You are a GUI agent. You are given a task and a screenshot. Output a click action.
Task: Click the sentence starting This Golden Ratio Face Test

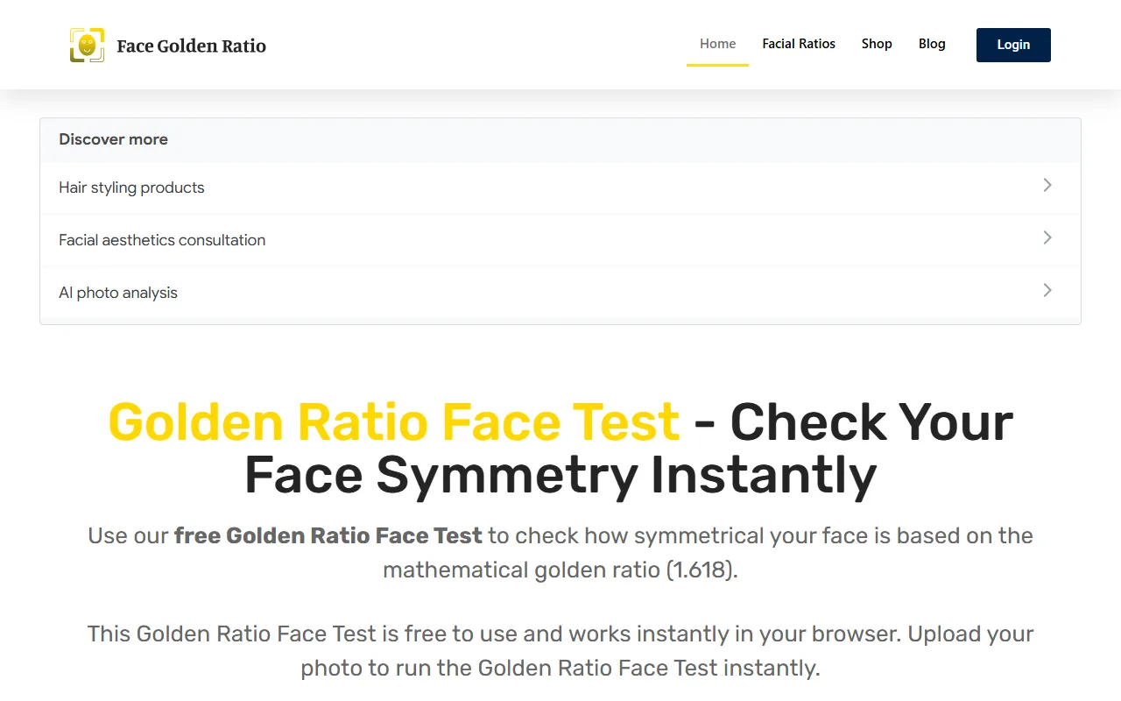click(x=490, y=634)
